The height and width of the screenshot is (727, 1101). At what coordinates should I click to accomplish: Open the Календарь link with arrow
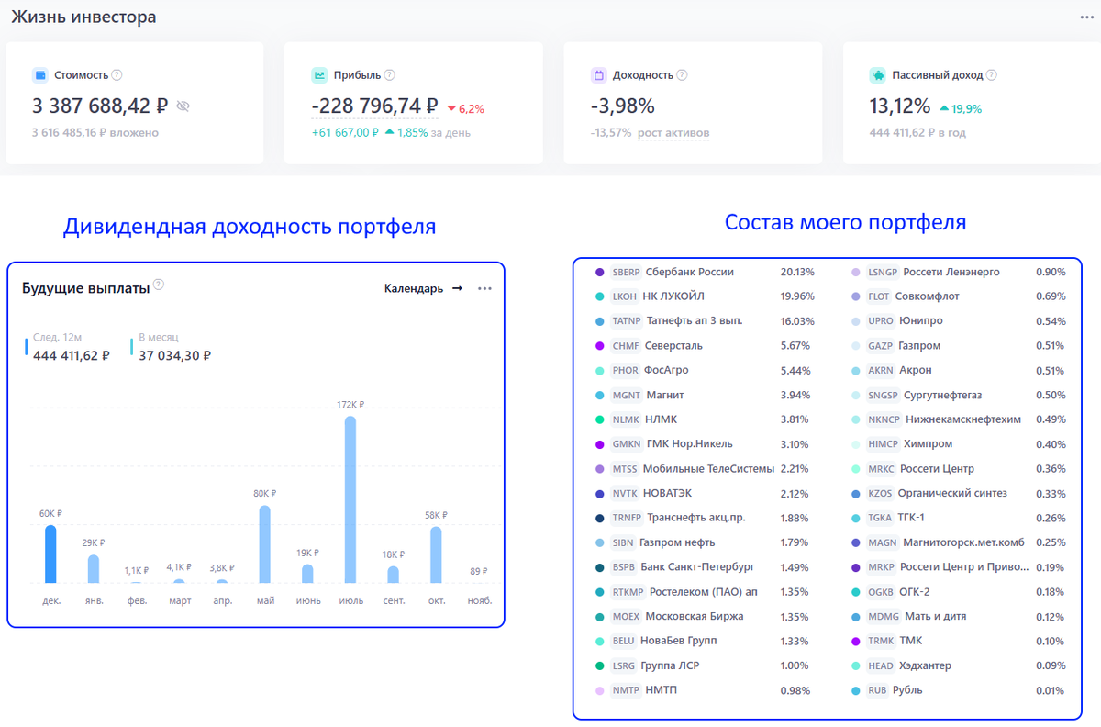[422, 288]
